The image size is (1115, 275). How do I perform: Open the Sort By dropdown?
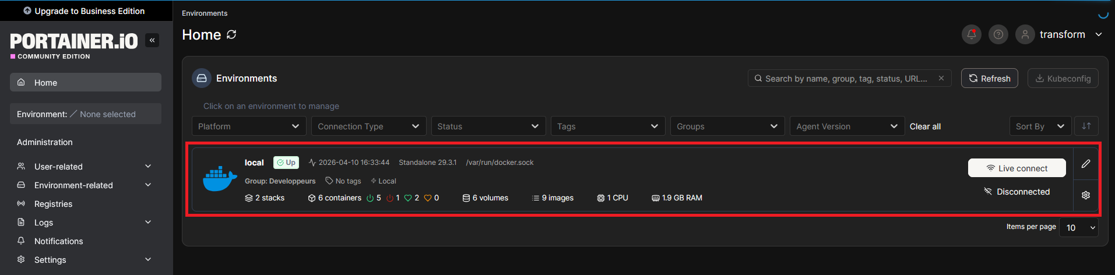tap(1040, 126)
